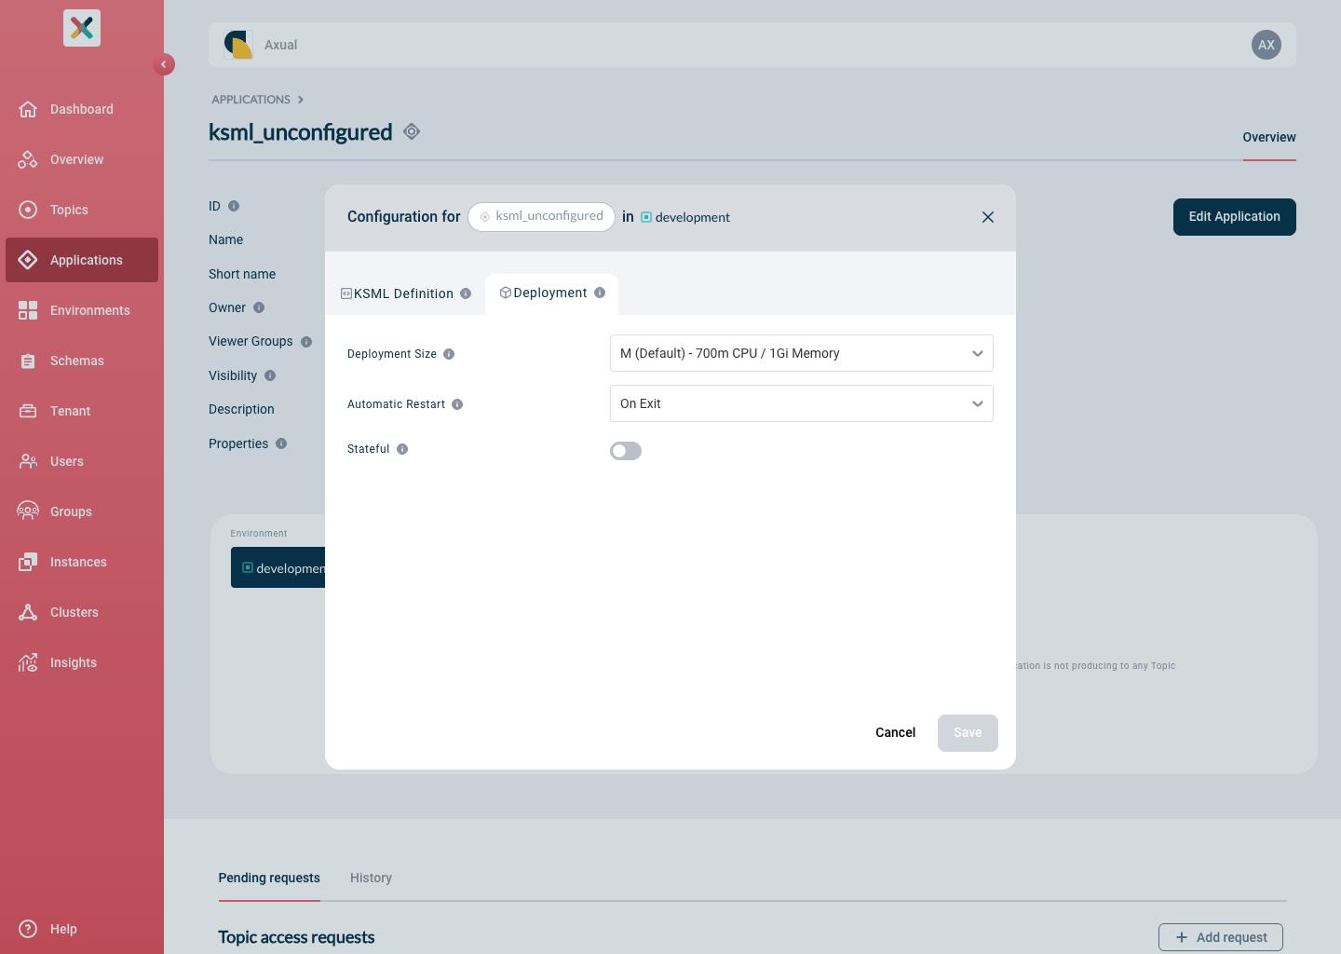This screenshot has width=1341, height=954.
Task: Click the AX user avatar
Action: [1266, 45]
